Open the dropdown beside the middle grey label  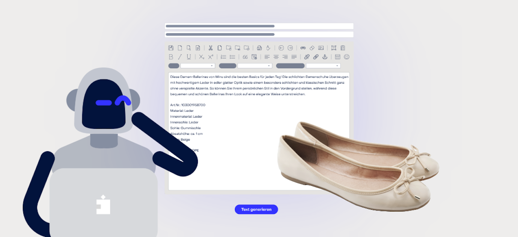255,66
